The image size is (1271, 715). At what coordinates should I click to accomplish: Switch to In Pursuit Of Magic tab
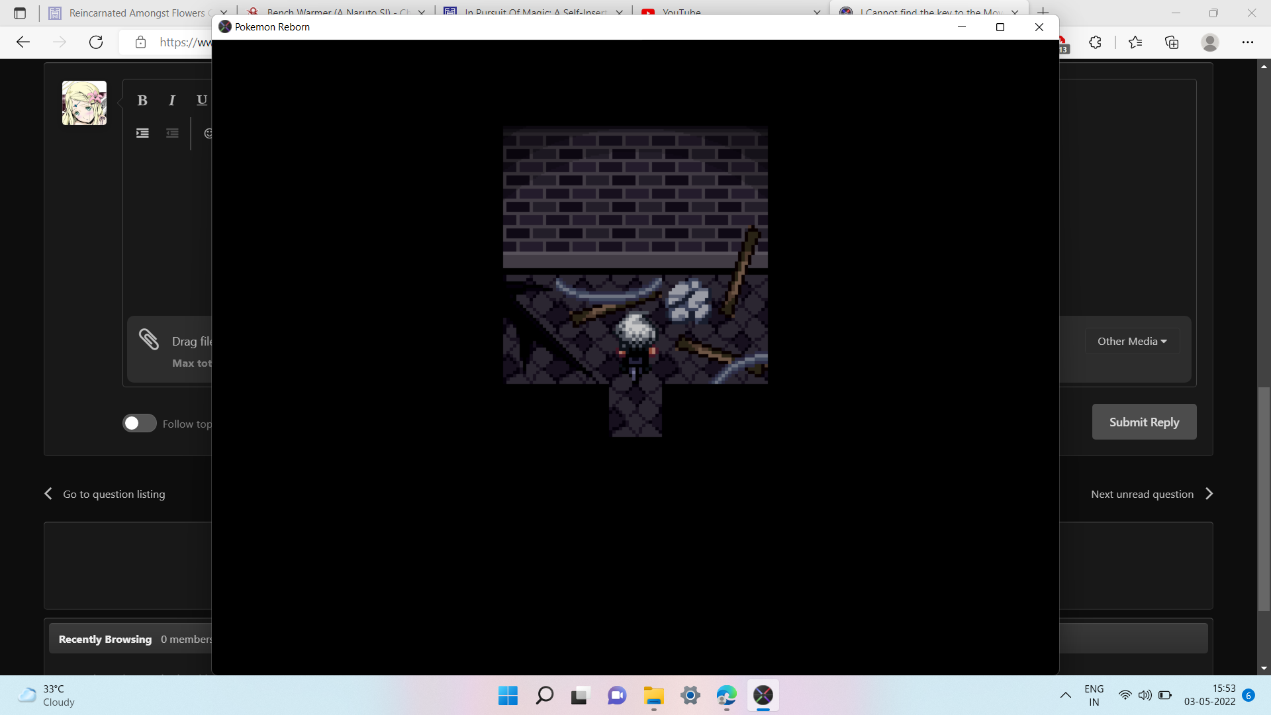tap(535, 13)
